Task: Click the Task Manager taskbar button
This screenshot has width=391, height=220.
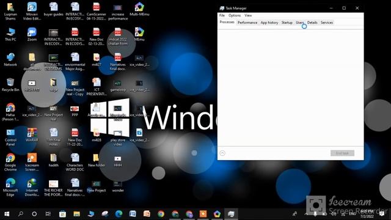Action: coord(231,214)
